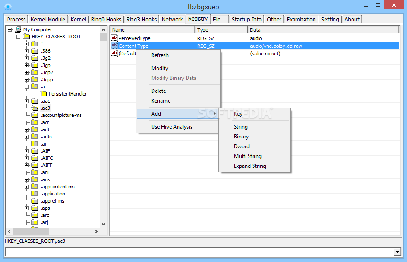The height and width of the screenshot is (262, 407).
Task: Sort by the Name column header
Action: point(153,30)
